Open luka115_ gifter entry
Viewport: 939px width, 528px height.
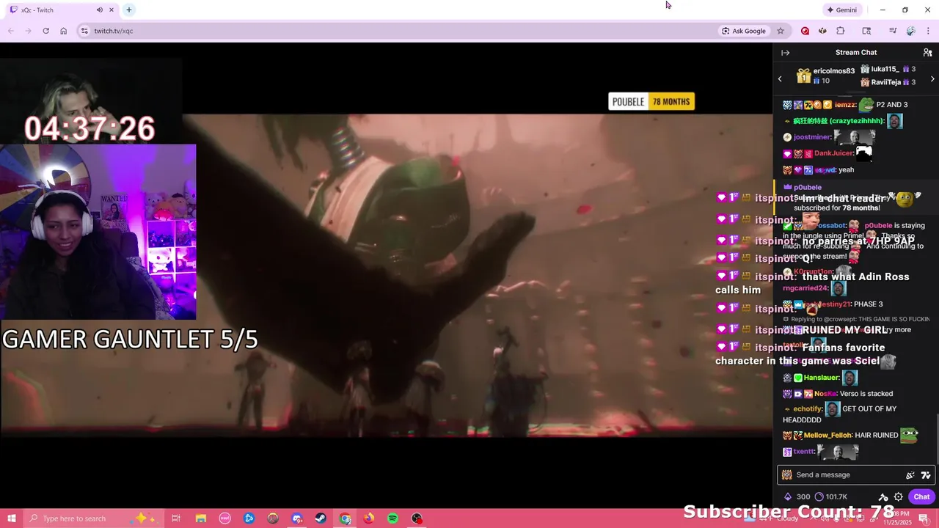(x=888, y=69)
